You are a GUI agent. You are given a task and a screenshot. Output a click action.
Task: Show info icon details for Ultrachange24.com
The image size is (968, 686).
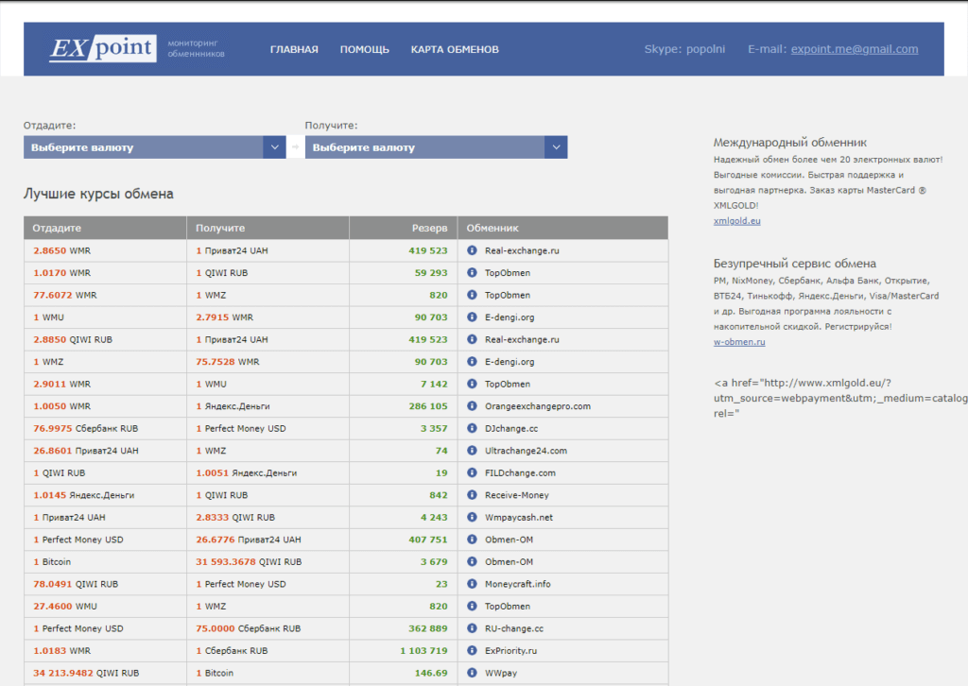[x=473, y=451]
